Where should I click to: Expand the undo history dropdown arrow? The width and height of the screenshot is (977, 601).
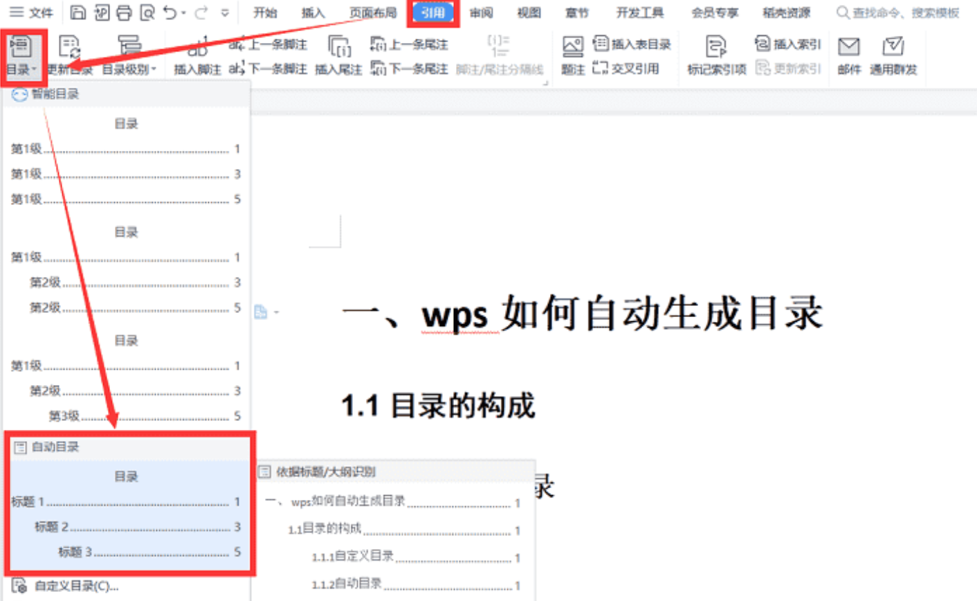183,13
